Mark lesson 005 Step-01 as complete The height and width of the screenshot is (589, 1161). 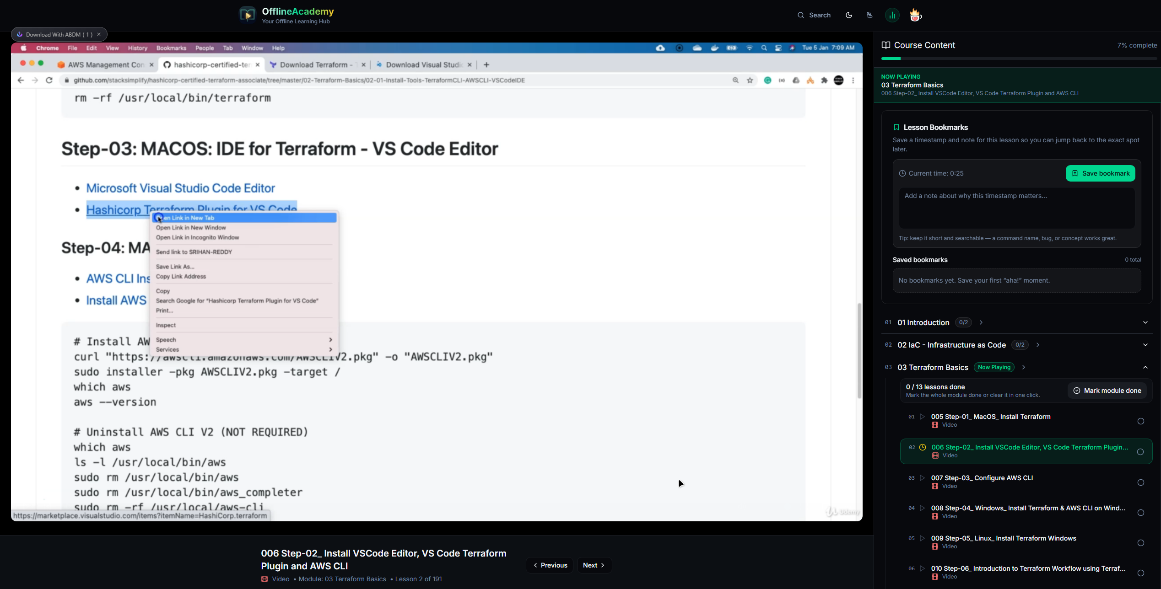point(1141,421)
